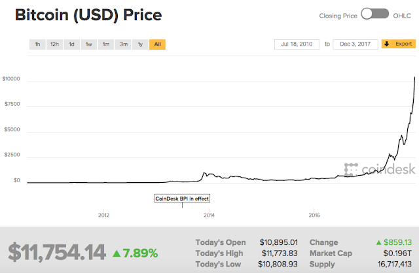Image resolution: width=419 pixels, height=273 pixels.
Task: Select the All time range
Action: (156, 44)
